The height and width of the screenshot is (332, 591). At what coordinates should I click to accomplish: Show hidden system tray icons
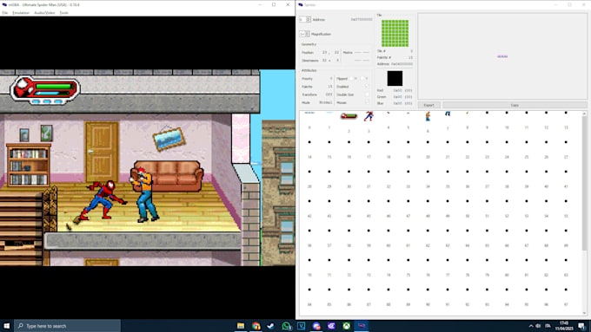pos(531,326)
